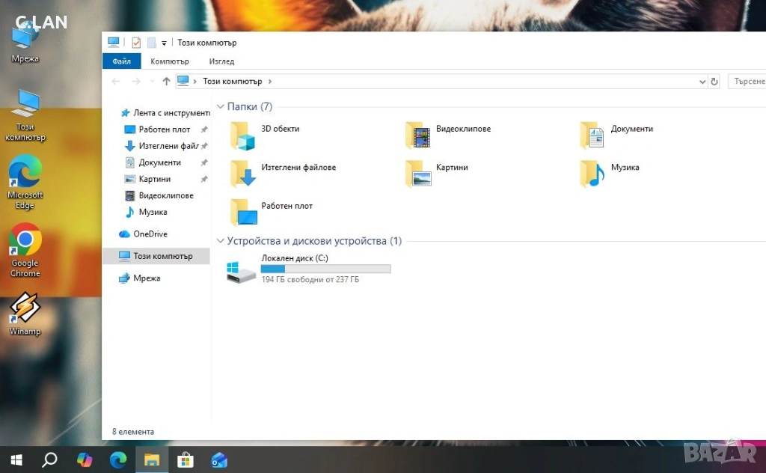Collapse Устройства и дискови устройства group
Screen dimensions: 766x473
point(221,241)
